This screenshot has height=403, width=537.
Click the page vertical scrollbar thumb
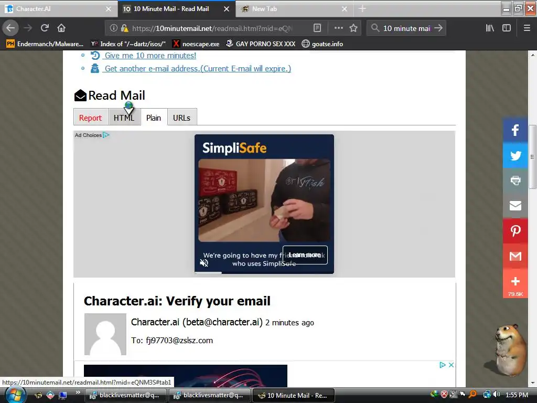pos(532,157)
